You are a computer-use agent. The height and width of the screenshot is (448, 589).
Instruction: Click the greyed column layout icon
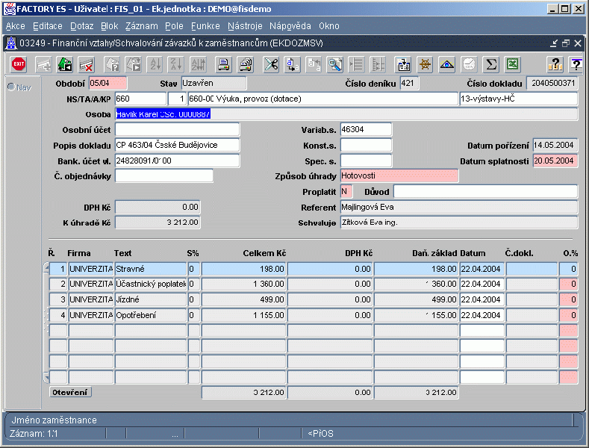click(x=378, y=64)
